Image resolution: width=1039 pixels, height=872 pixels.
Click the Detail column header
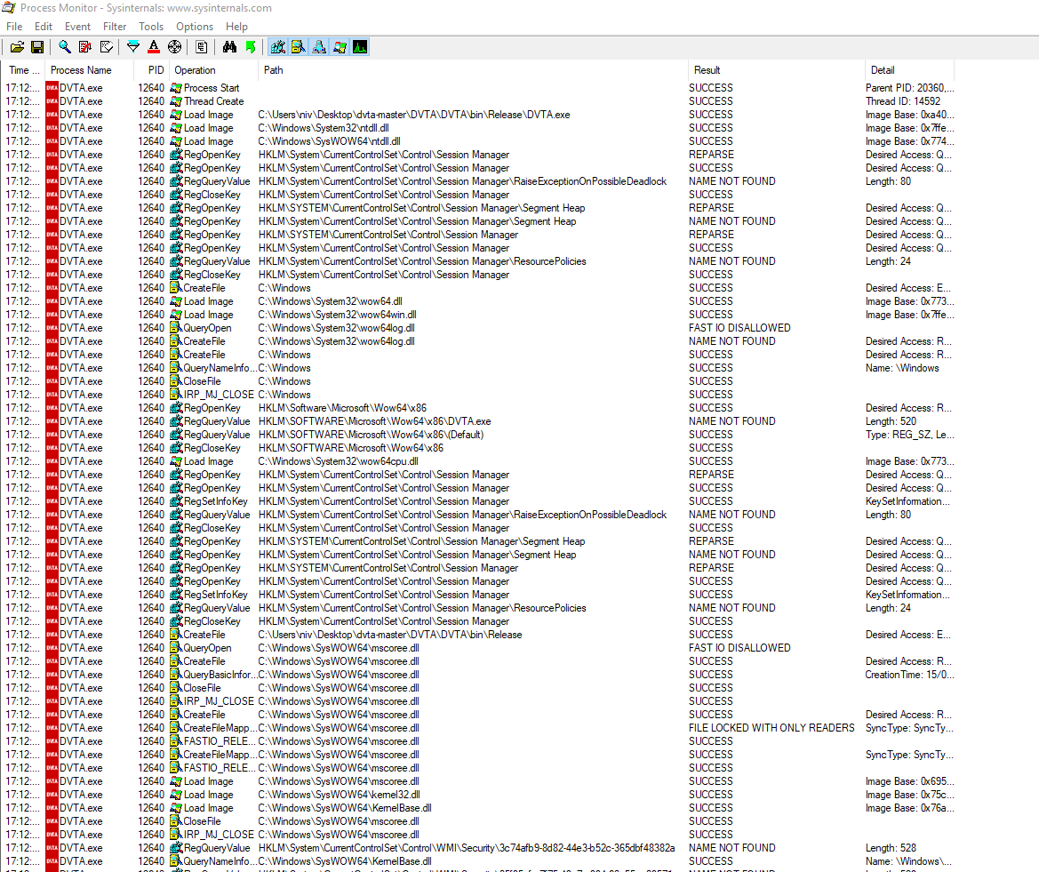[910, 70]
